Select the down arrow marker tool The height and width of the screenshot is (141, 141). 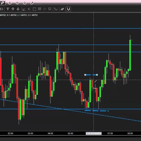18,9
